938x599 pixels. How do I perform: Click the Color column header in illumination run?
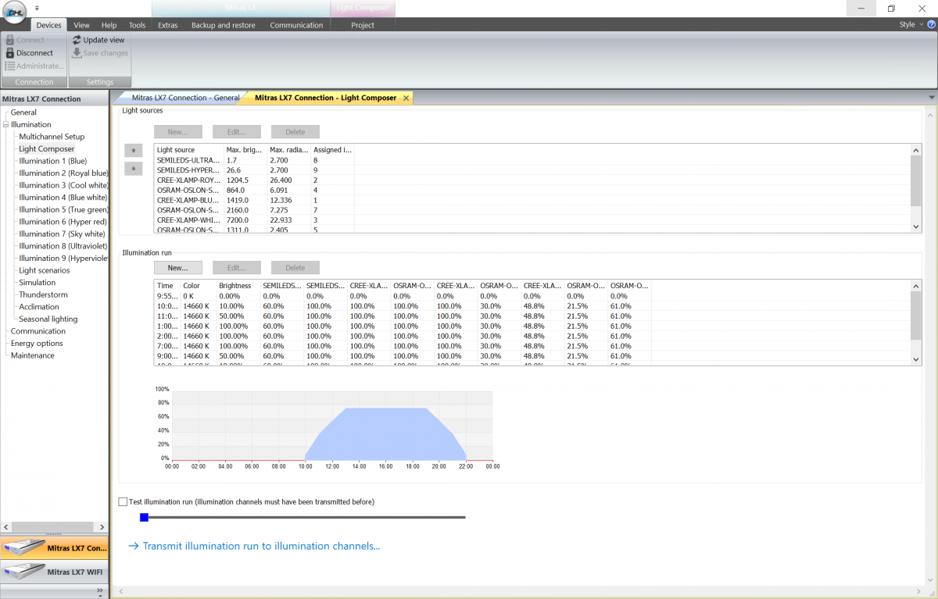(197, 286)
